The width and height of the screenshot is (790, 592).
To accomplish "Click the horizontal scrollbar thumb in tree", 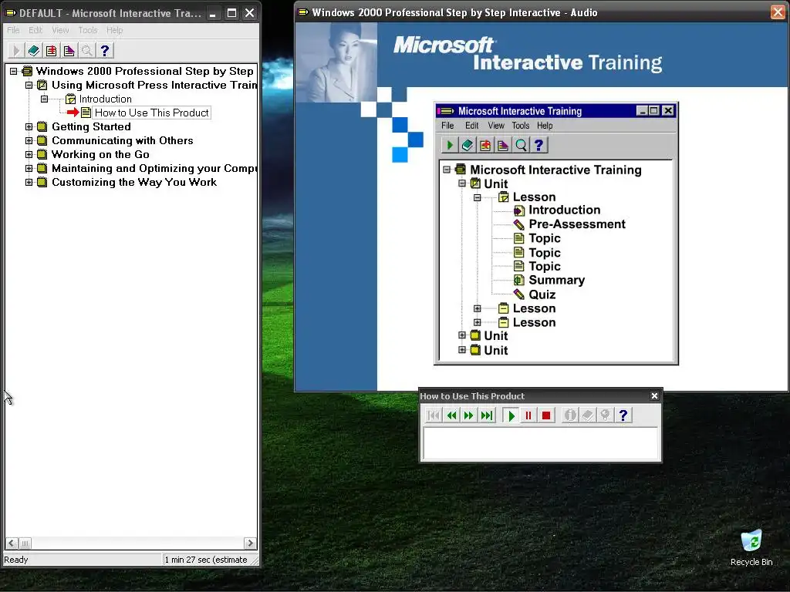I will [x=25, y=543].
